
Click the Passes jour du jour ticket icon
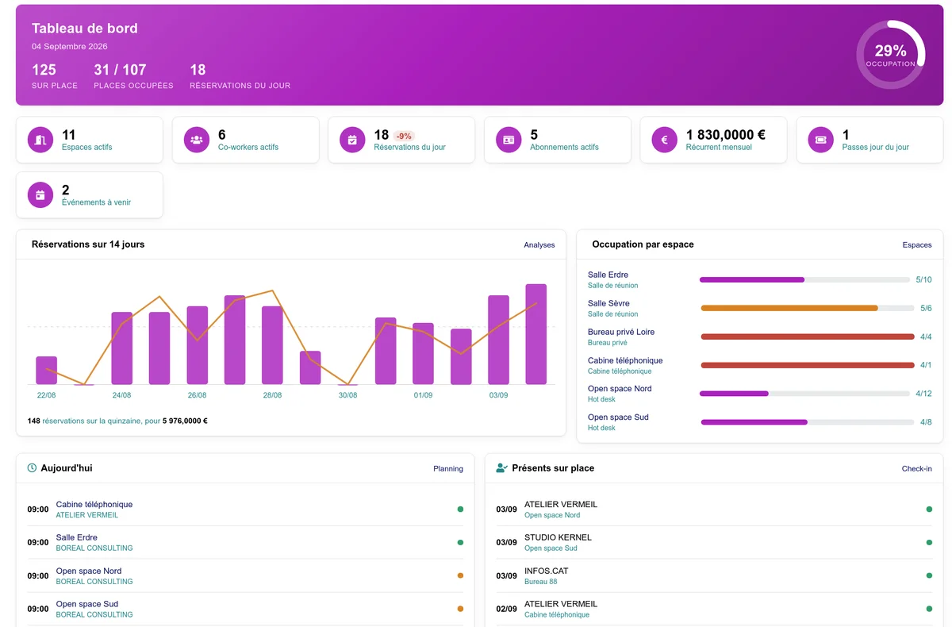pos(821,140)
